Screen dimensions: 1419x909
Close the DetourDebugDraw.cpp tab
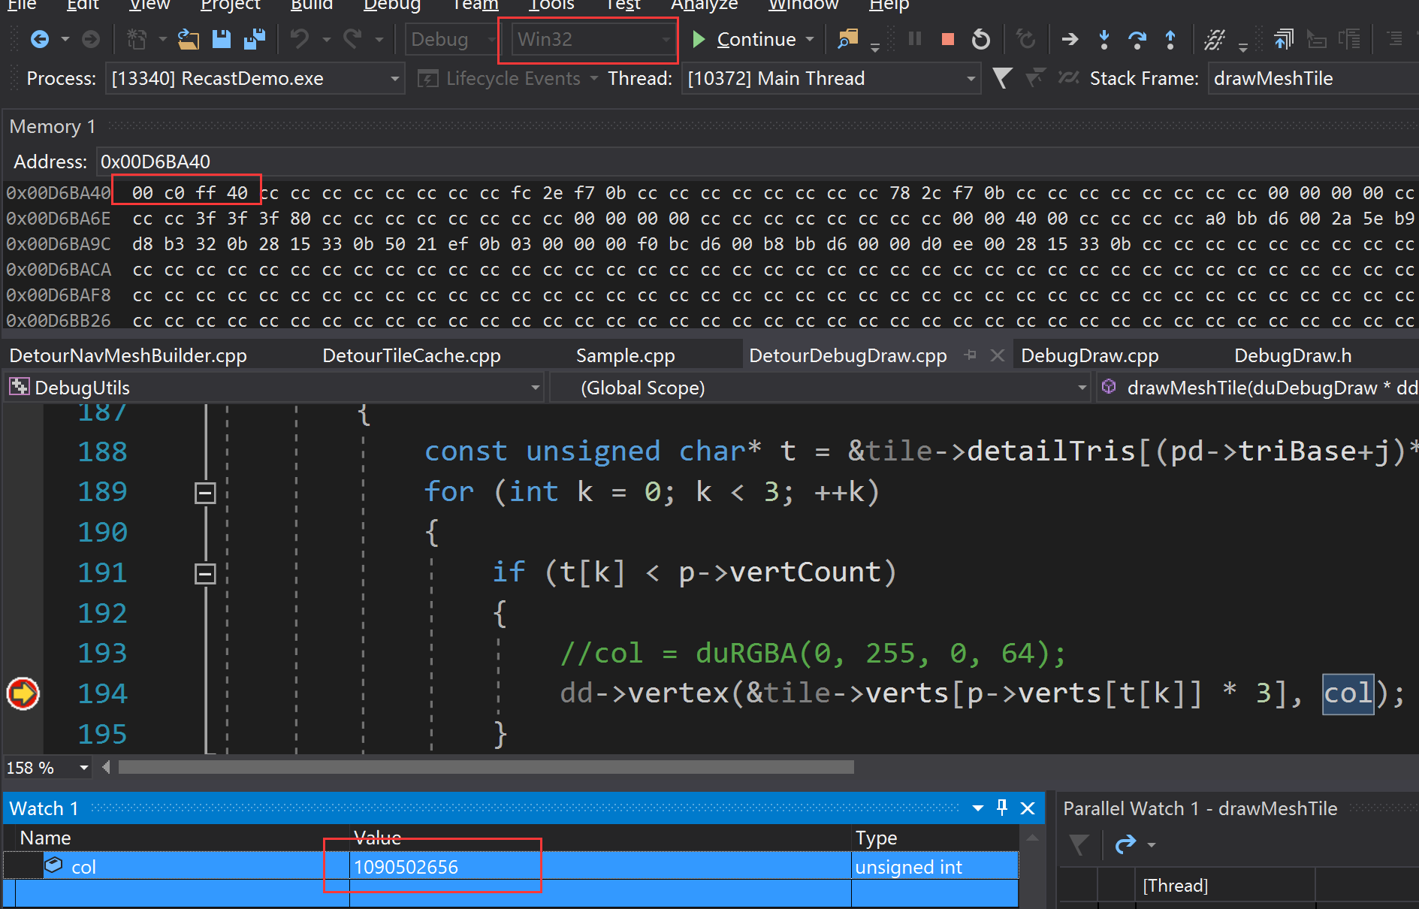[x=997, y=355]
